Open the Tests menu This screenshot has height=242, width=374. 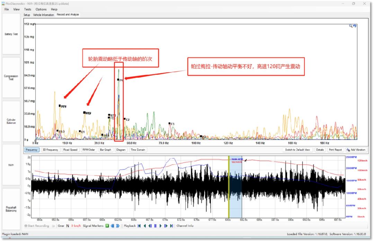coord(27,9)
